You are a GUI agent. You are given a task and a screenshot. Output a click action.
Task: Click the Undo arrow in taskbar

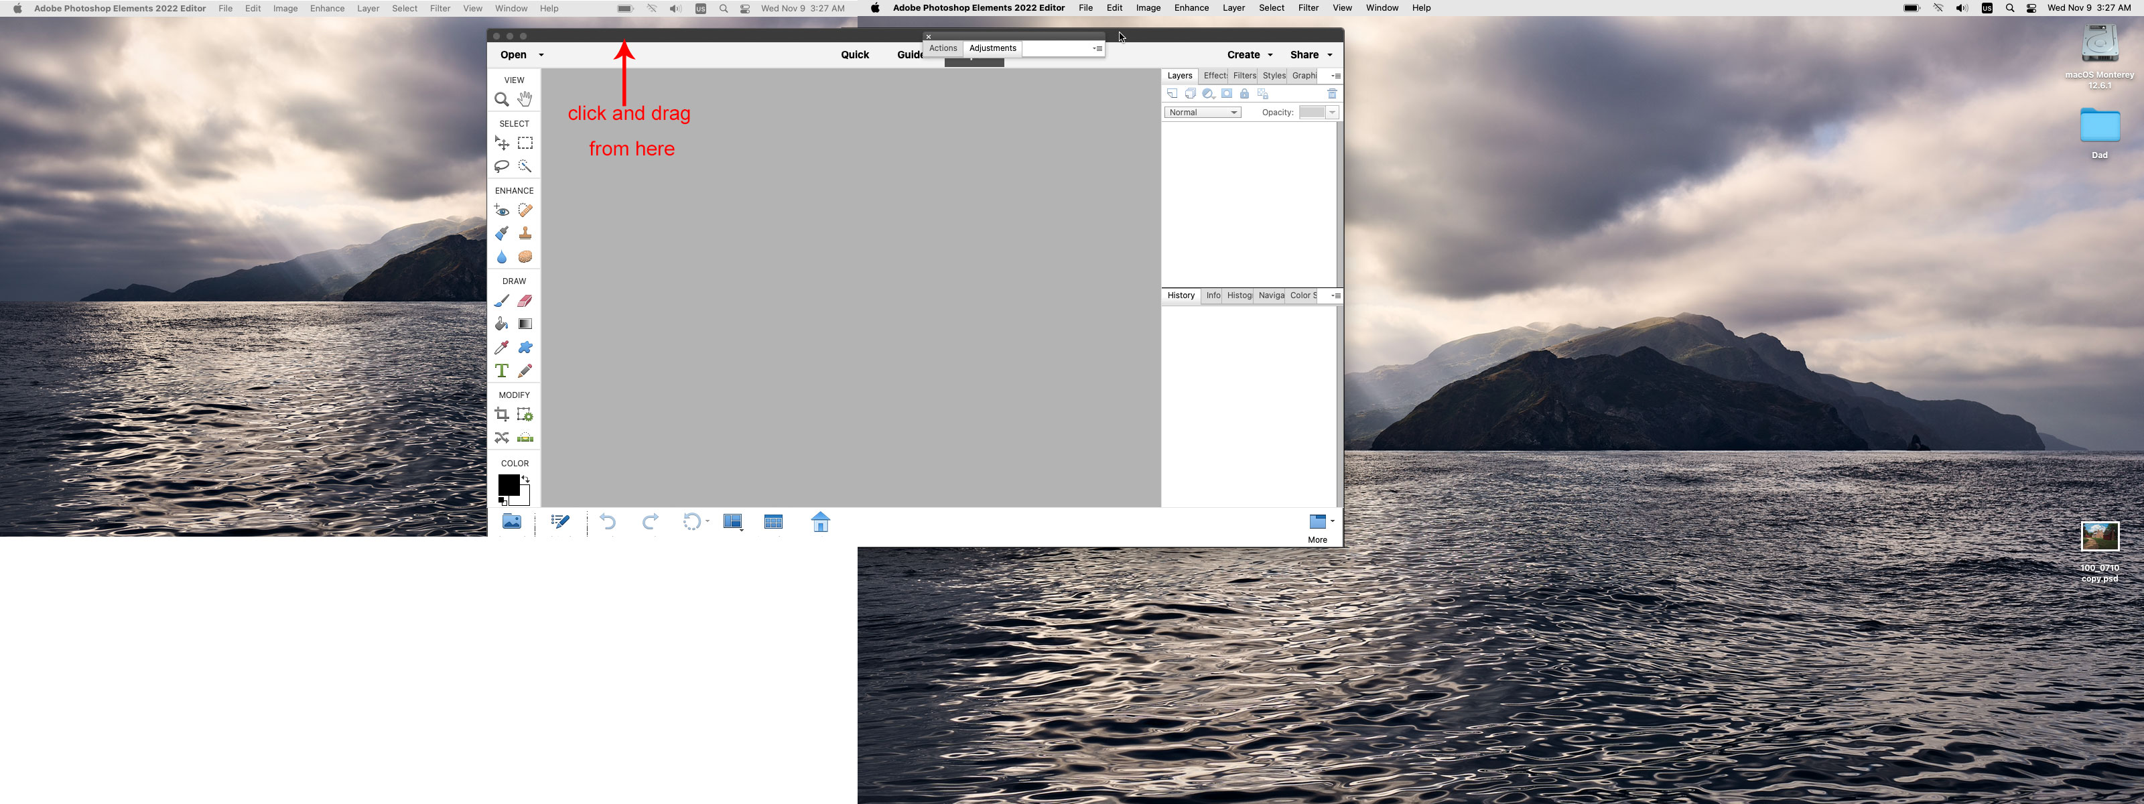tap(608, 522)
